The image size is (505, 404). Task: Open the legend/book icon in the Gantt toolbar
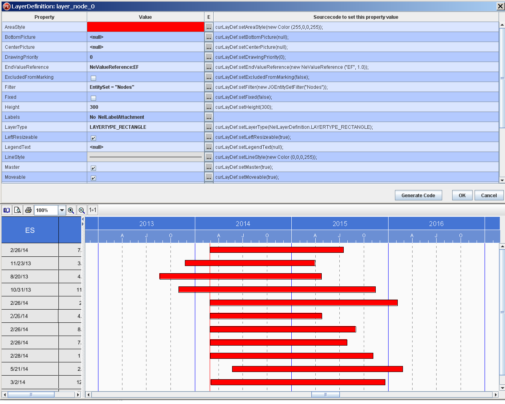tap(6, 210)
